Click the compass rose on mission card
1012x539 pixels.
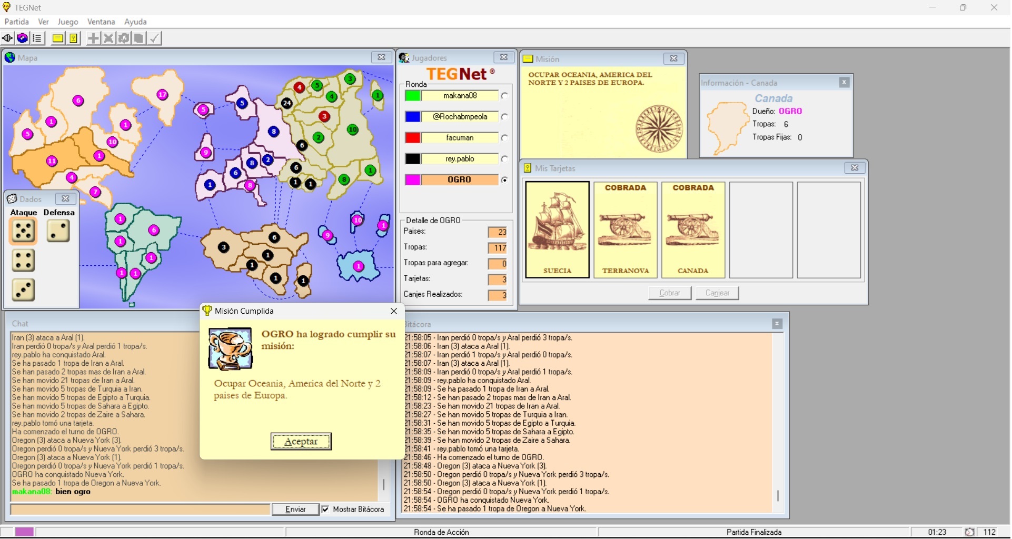[x=659, y=128]
